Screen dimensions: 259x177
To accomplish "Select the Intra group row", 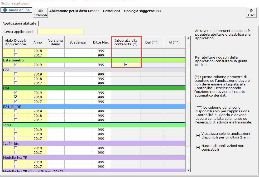I will [94, 125].
